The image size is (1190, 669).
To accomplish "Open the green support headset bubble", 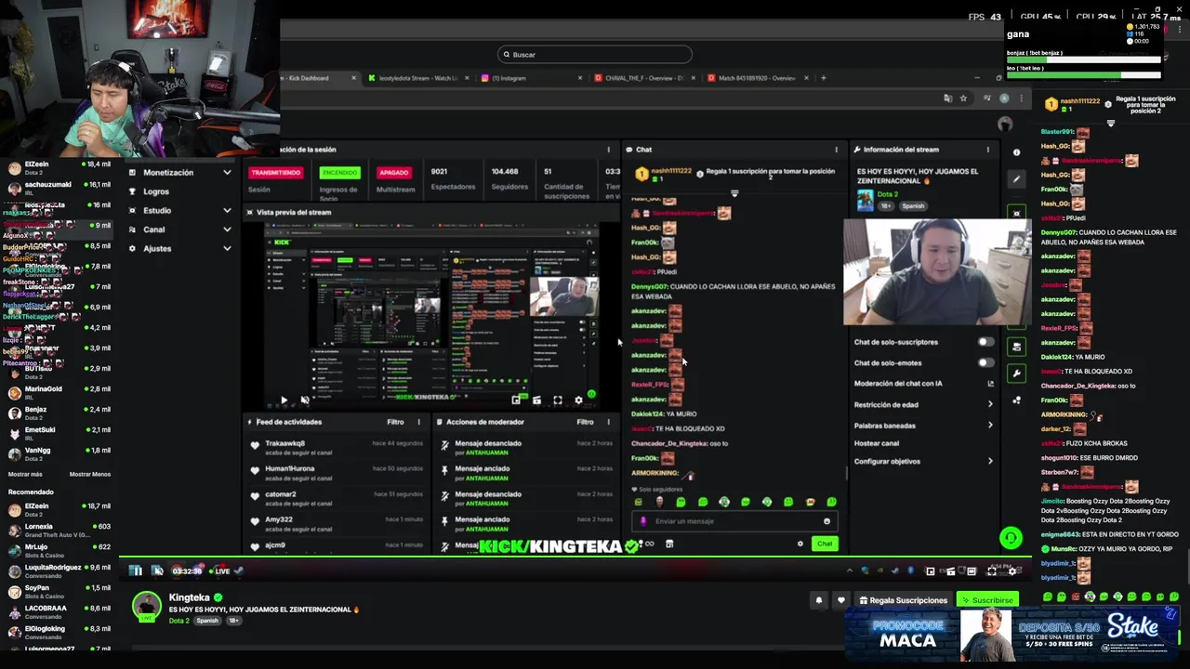I will [x=1011, y=538].
